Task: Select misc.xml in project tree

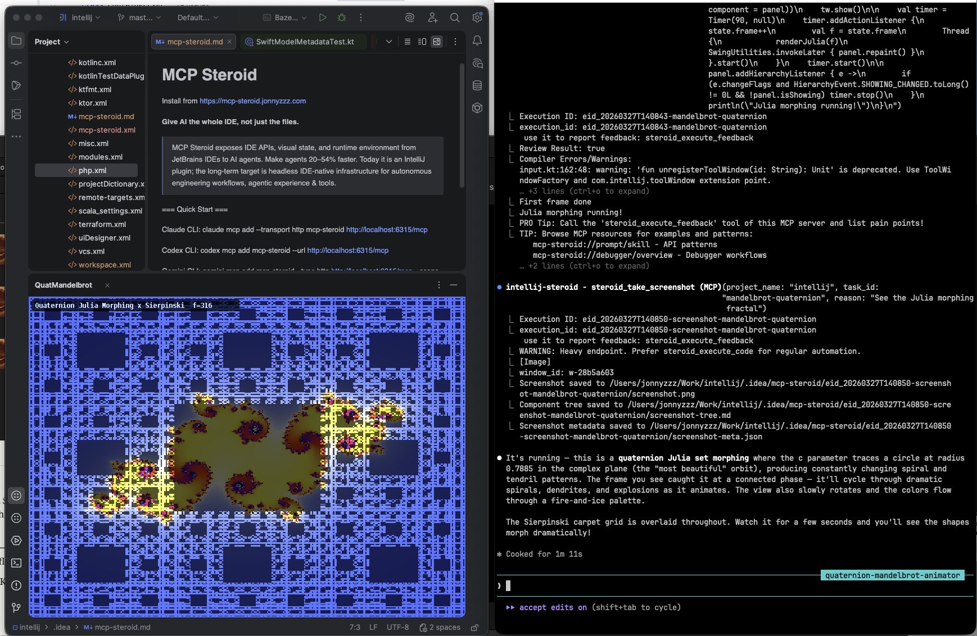Action: pyautogui.click(x=88, y=143)
